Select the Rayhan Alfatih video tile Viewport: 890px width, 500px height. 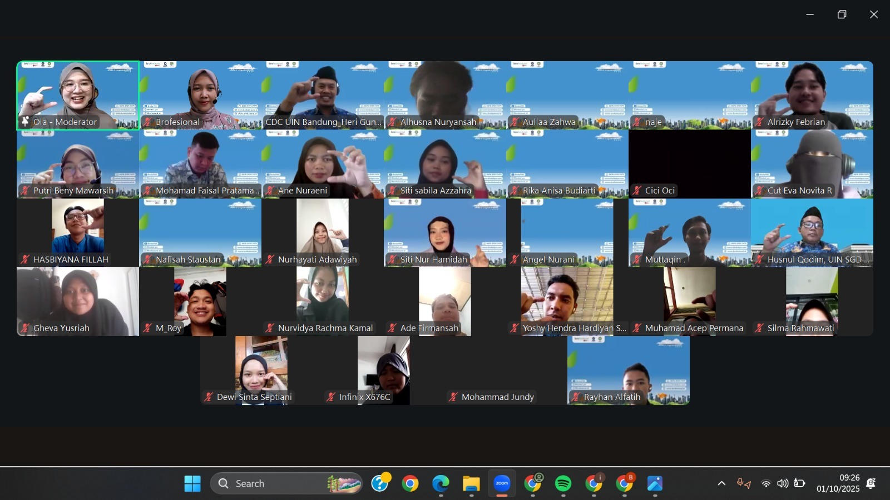tap(629, 370)
